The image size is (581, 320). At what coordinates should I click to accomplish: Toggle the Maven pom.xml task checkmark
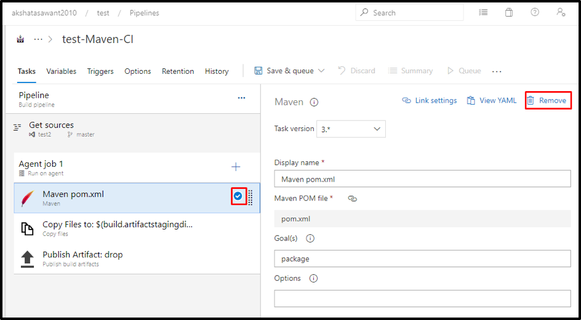click(x=238, y=196)
